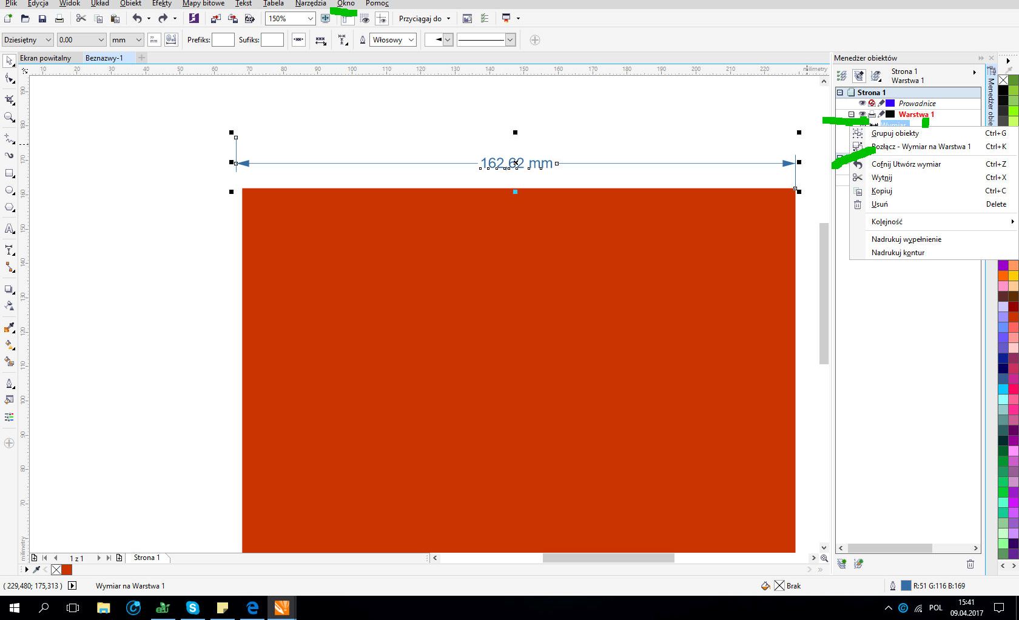This screenshot has height=620, width=1019.
Task: Select the Zoom magnifier tool
Action: (9, 117)
